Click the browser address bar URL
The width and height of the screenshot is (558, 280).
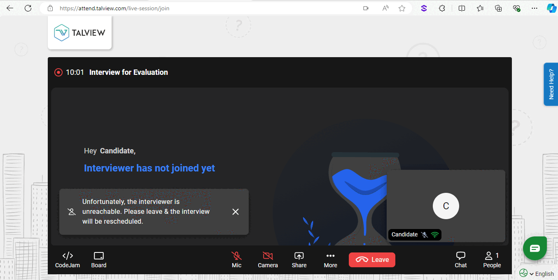coord(114,8)
